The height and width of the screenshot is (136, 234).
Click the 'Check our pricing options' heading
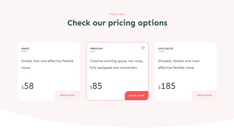point(117,23)
